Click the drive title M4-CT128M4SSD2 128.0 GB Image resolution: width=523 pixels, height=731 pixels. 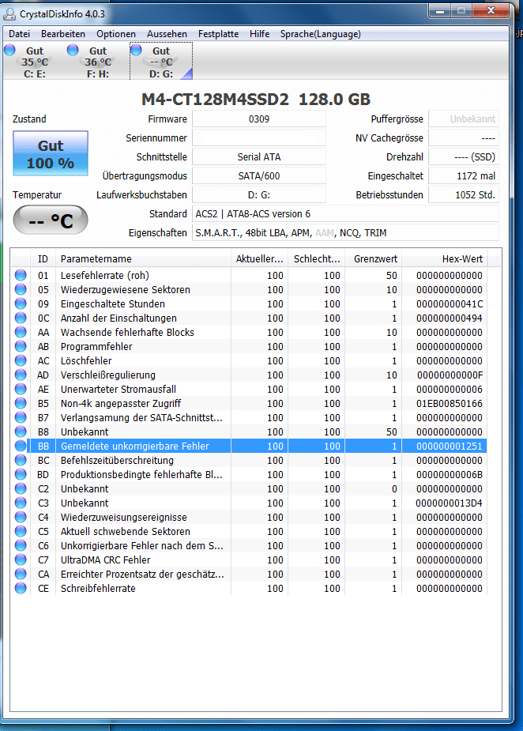click(256, 99)
